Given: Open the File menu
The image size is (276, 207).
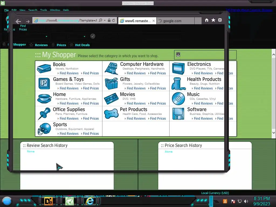Looking at the screenshot, I should 6,10.
